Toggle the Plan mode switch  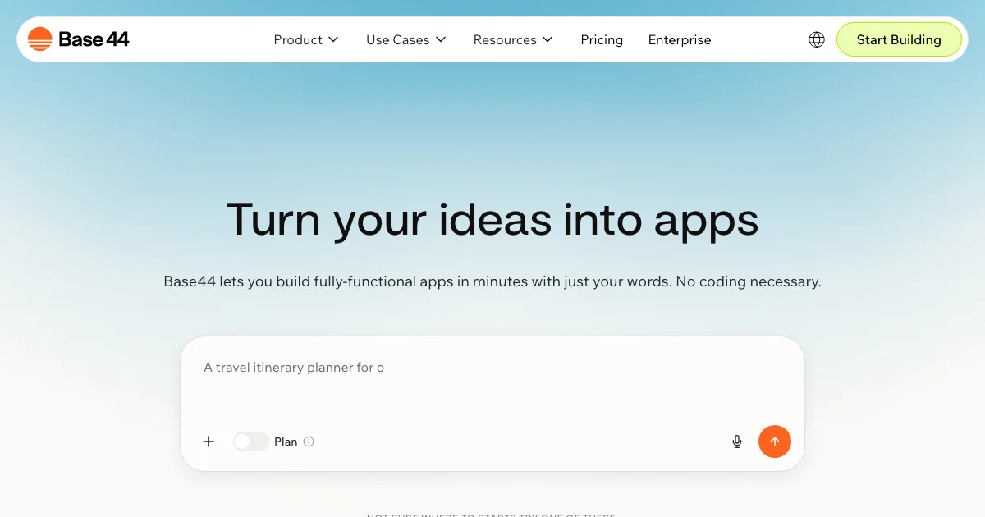click(250, 442)
